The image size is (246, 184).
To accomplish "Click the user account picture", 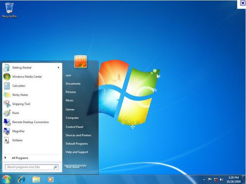I will pyautogui.click(x=81, y=62).
